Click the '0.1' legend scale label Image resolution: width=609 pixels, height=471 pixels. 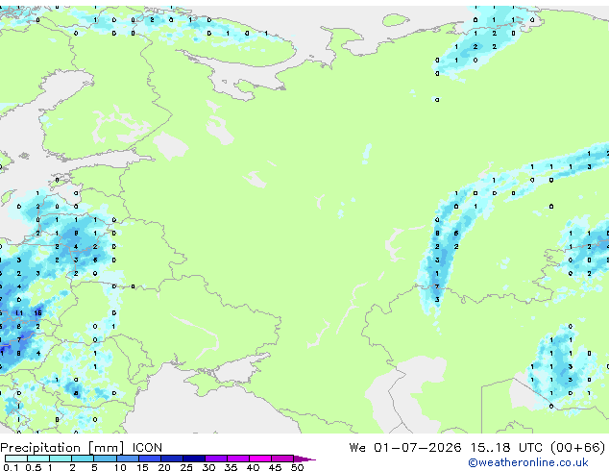(11, 467)
